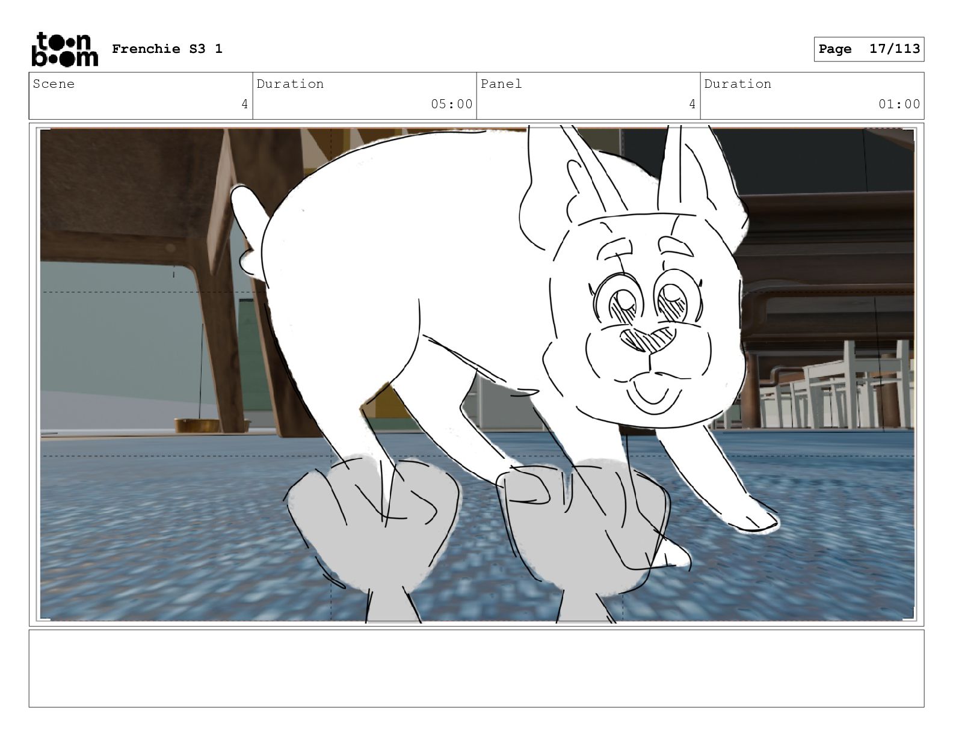Image resolution: width=953 pixels, height=736 pixels.
Task: Click the 'Page 17/113' page indicator
Action: click(869, 49)
